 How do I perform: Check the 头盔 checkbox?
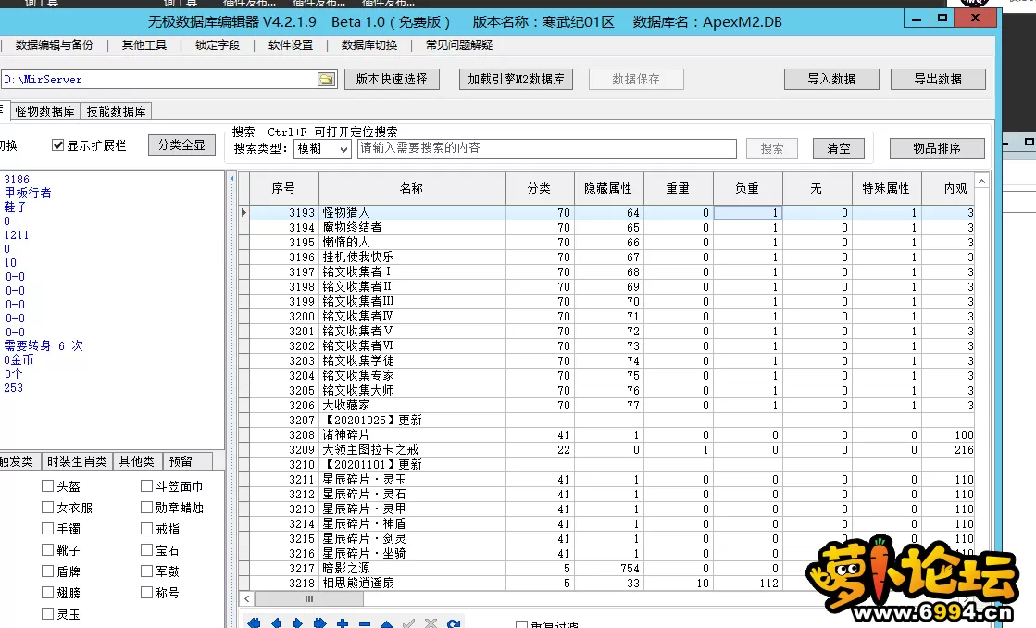[x=48, y=486]
